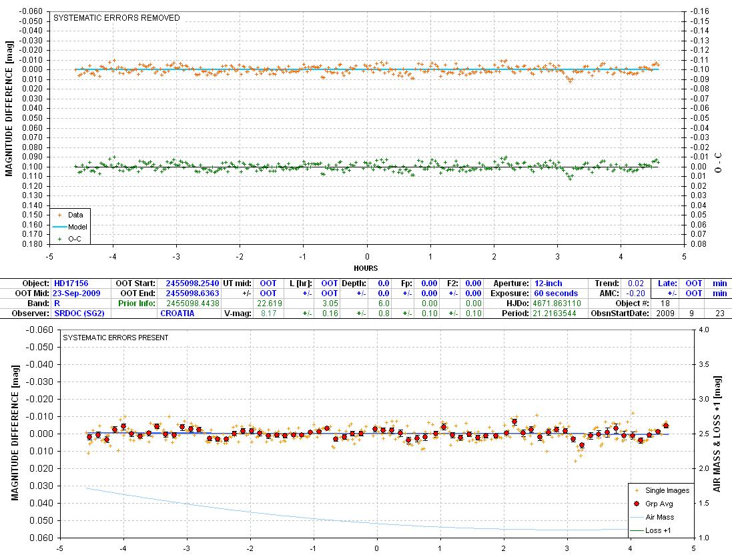The width and height of the screenshot is (732, 555).
Task: Select the Model legend entry in upper chart
Action: pos(70,227)
